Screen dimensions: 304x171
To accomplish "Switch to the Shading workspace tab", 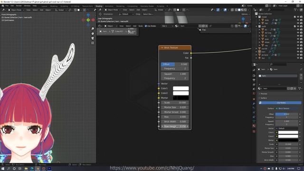I will (99, 6).
